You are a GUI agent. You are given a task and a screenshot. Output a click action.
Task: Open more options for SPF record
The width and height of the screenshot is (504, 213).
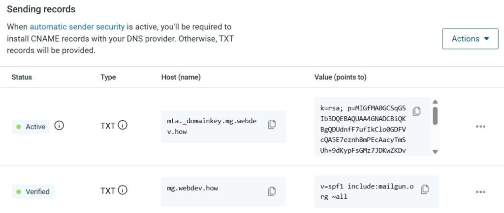click(x=480, y=192)
